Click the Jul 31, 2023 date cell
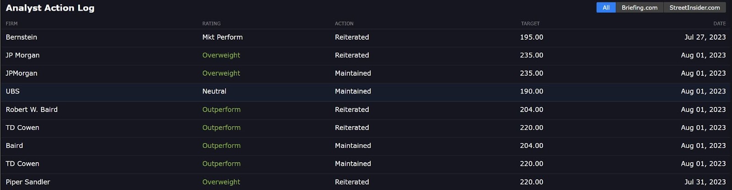 click(x=705, y=182)
